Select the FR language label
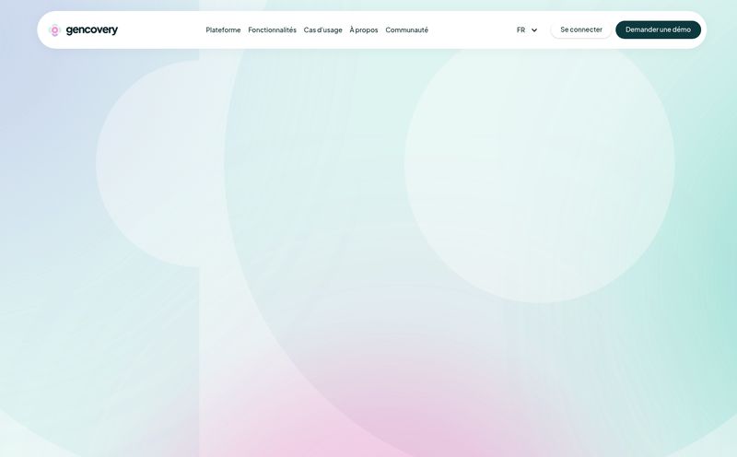Viewport: 737px width, 457px height. 521,29
